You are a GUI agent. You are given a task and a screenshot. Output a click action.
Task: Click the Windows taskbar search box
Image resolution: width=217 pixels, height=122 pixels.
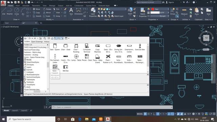pos(31,119)
